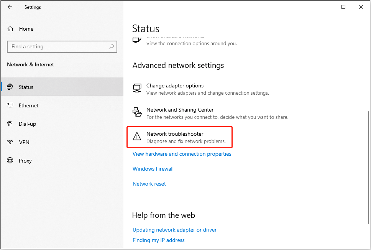The height and width of the screenshot is (250, 371).
Task: Click the back arrow icon
Action: click(x=10, y=7)
